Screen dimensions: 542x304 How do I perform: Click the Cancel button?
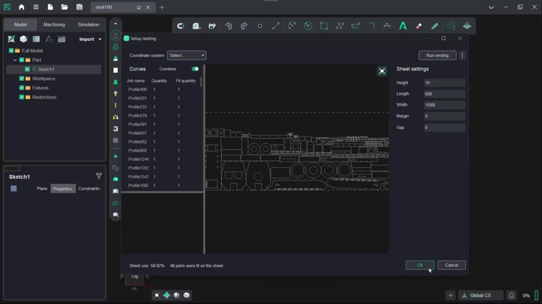[x=451, y=265]
